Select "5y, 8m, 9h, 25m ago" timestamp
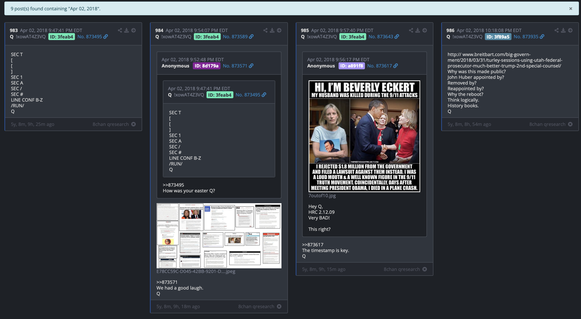Viewport: 581px width, 319px height. 33,124
